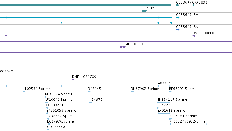232x131 pixels.
Task: Select the 348145 EST glyph
Action: (x=89, y=92)
